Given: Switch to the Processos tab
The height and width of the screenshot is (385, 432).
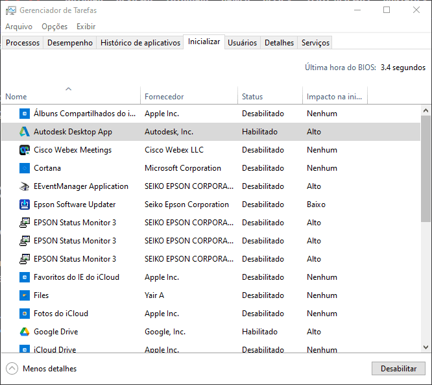Looking at the screenshot, I should (x=23, y=43).
